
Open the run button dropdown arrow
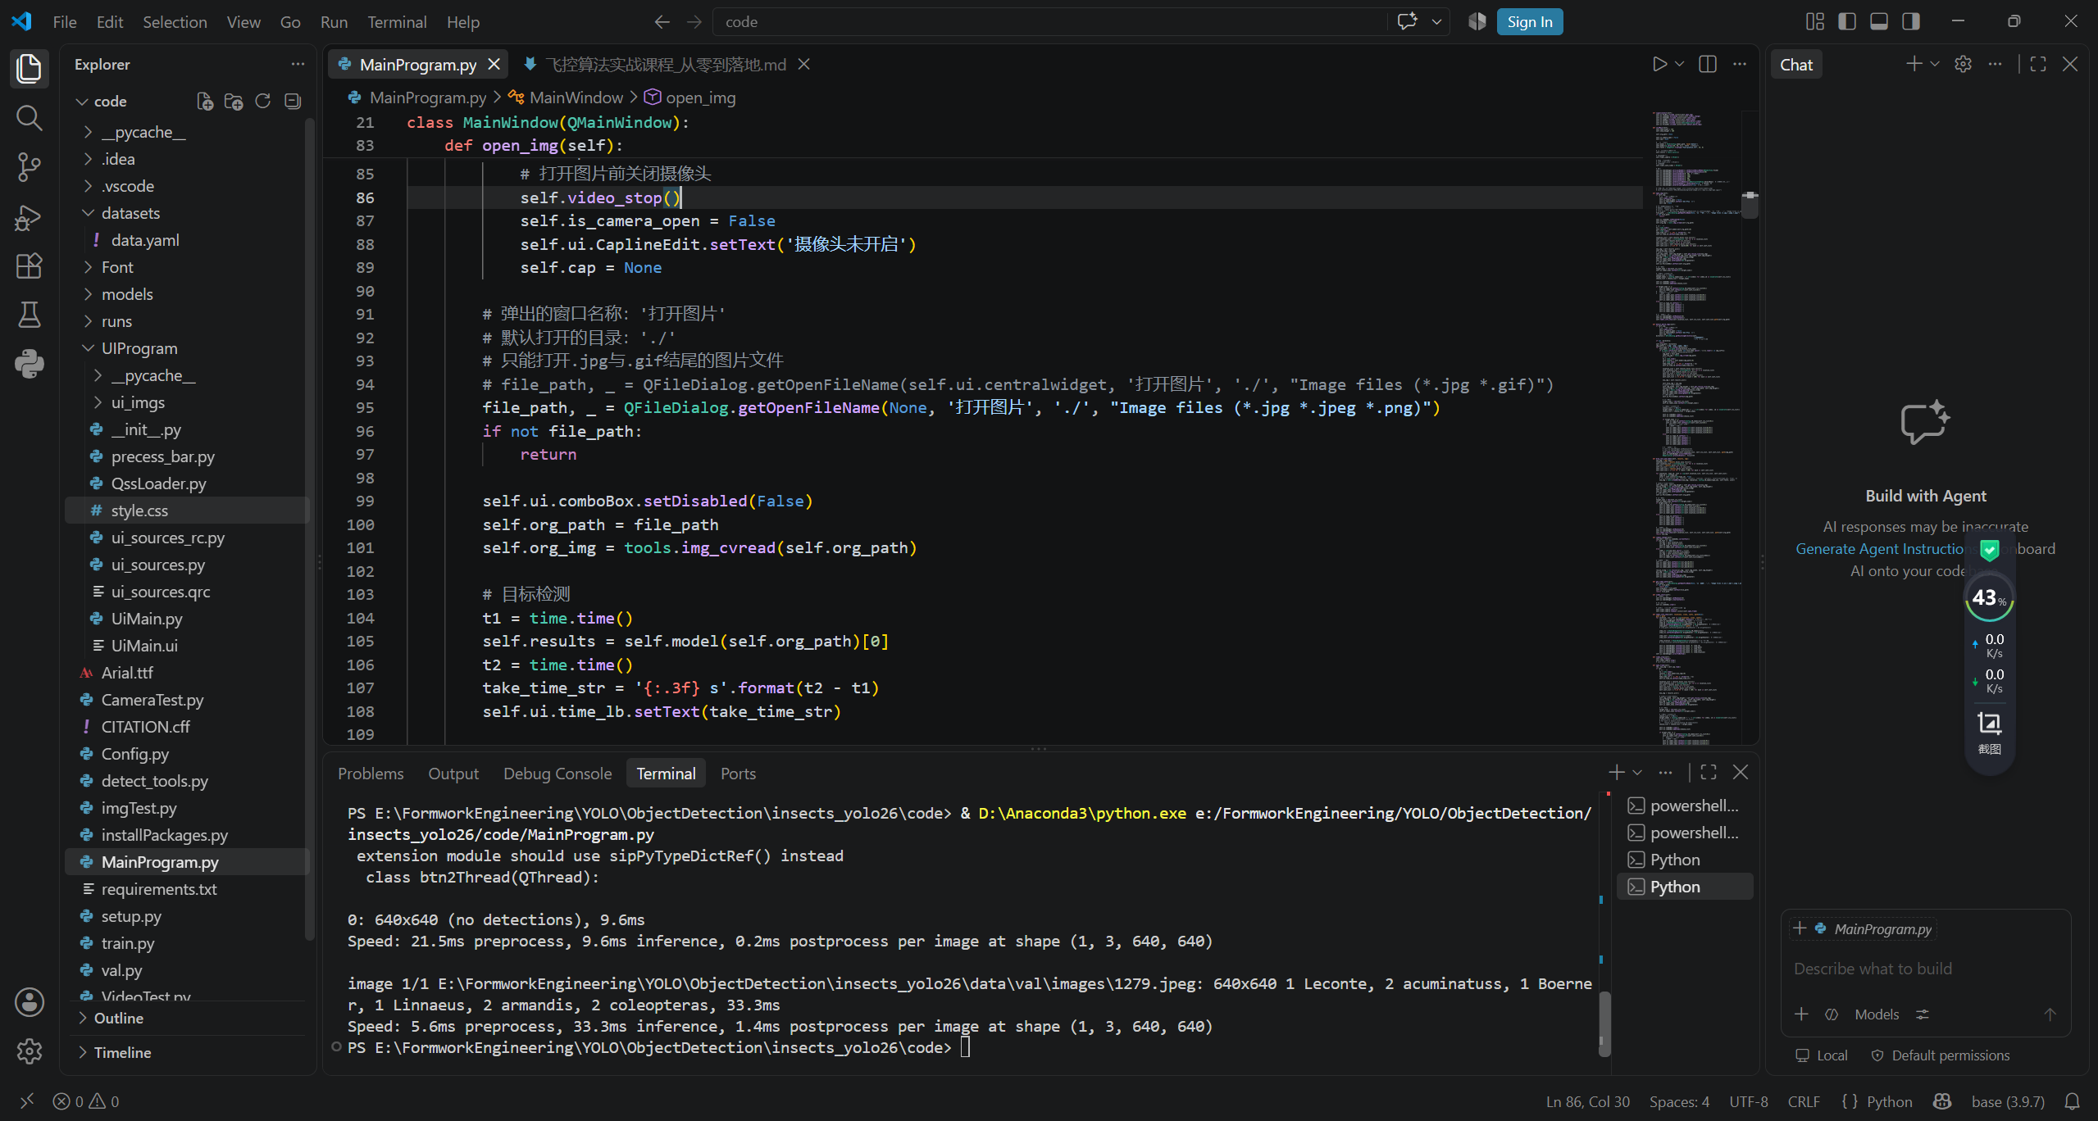tap(1679, 64)
